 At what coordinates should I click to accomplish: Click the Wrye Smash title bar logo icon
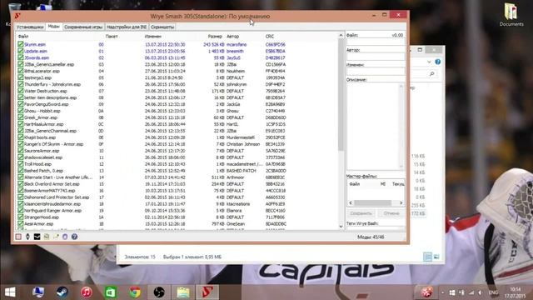pos(17,16)
